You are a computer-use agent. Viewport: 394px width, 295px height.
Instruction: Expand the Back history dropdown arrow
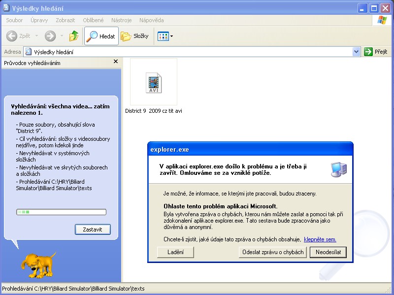click(36, 36)
